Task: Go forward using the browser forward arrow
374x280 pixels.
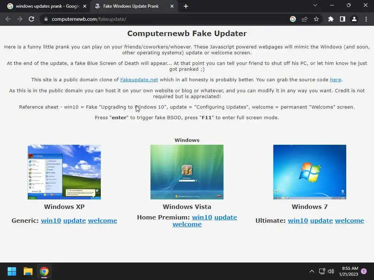Action: coord(20,19)
